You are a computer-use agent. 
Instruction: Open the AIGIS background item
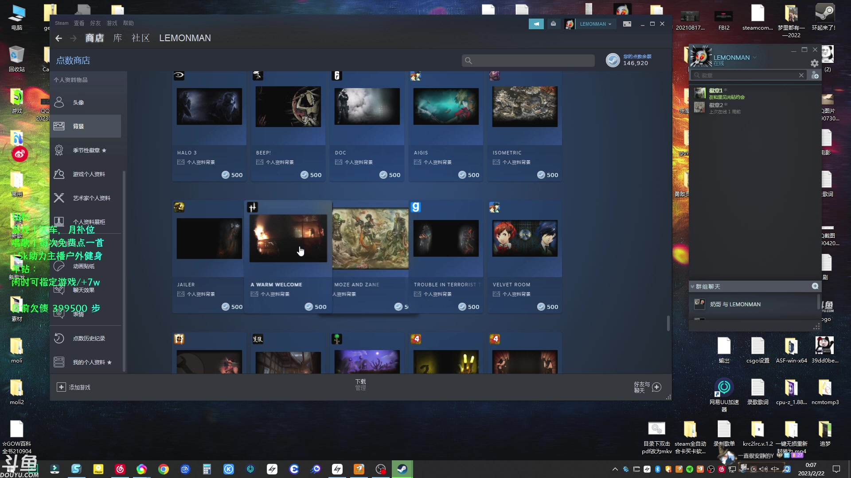pos(446,127)
